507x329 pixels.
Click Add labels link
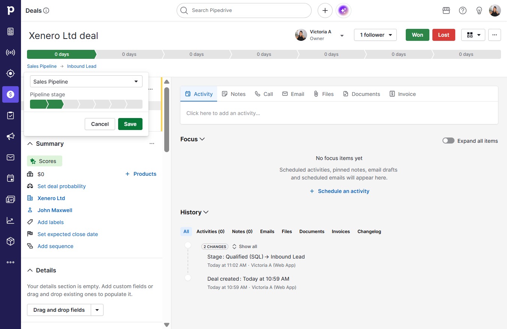[x=51, y=222]
